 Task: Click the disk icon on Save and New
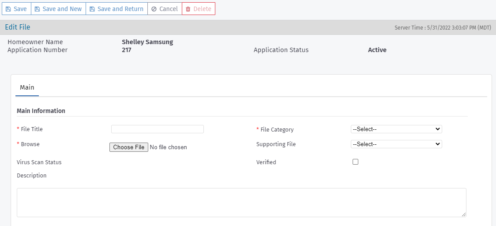click(37, 9)
